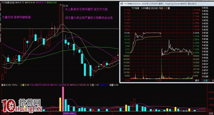Click the *ST传媒(日线) chart title
The width and height of the screenshot is (214, 115).
click(8, 2)
